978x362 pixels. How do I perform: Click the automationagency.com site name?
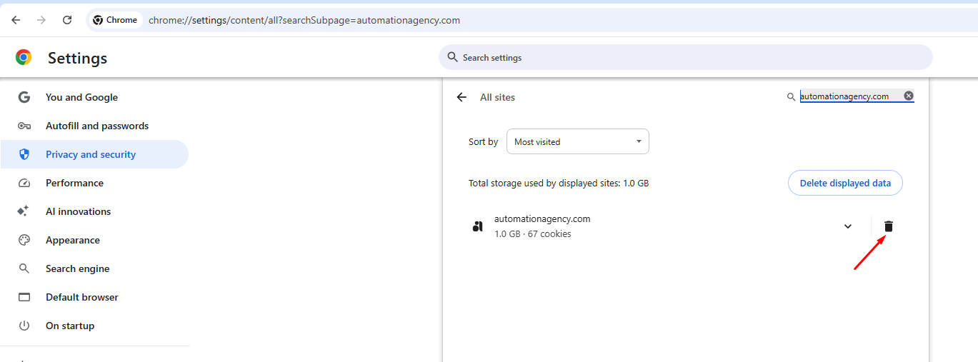tap(542, 218)
